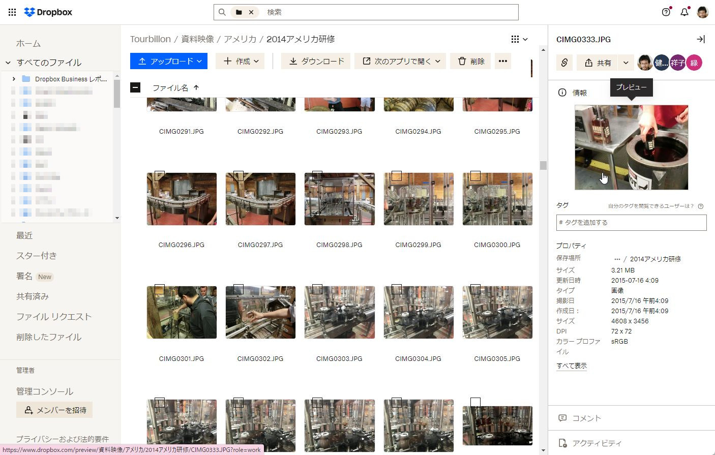This screenshot has height=455, width=715.
Task: Remove the folder filter from search
Action: 251,12
